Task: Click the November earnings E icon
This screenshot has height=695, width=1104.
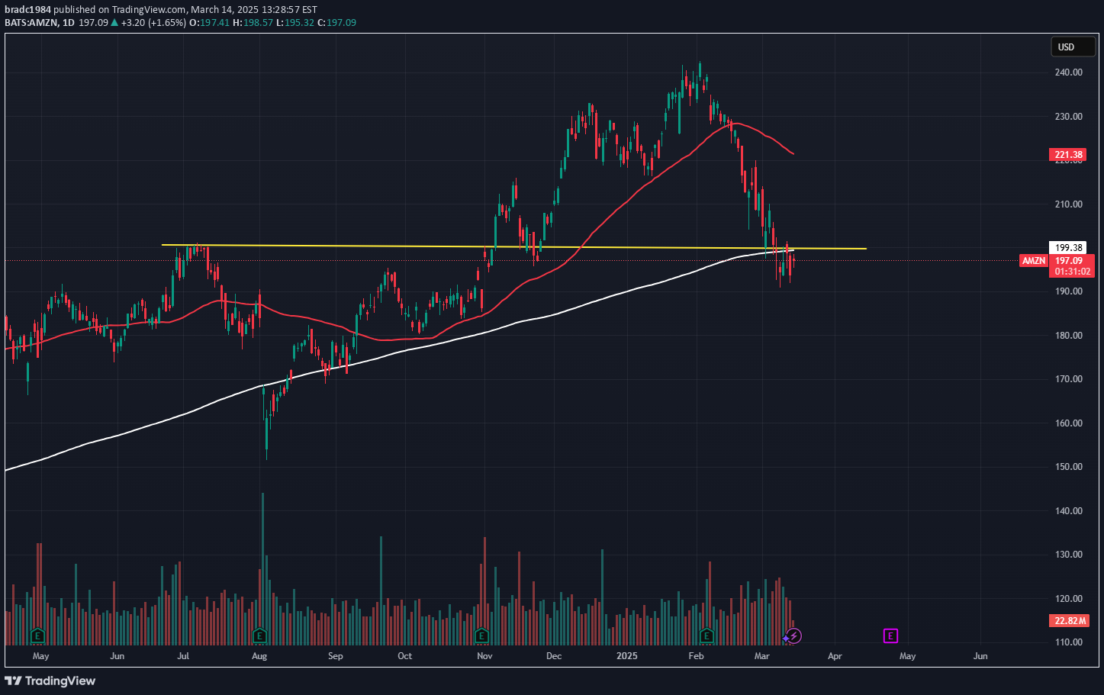Action: click(x=481, y=635)
